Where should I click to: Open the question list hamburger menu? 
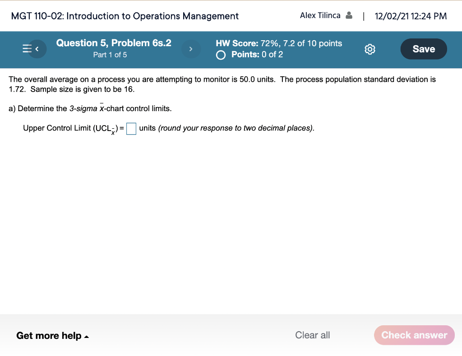tap(26, 49)
